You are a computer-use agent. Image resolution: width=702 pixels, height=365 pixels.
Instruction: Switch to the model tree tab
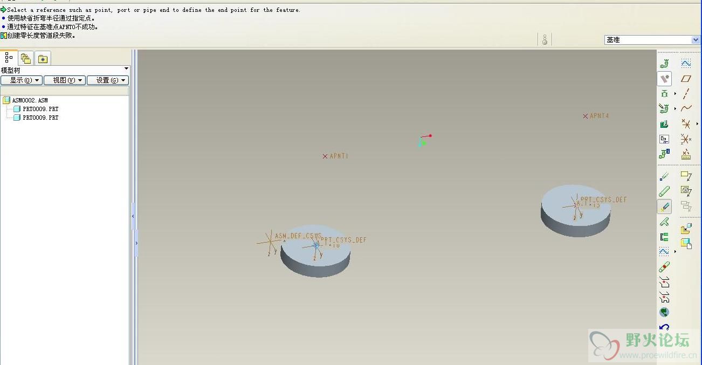(x=9, y=58)
